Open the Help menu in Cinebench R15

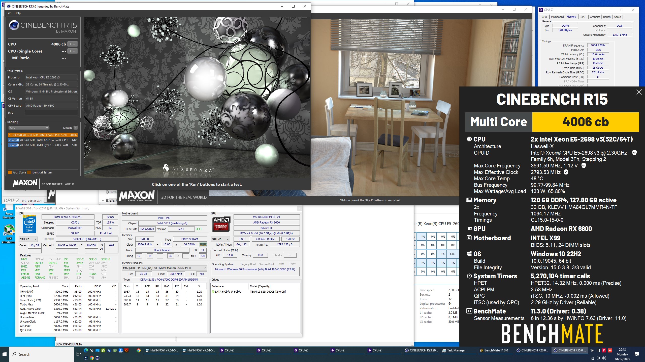tap(18, 13)
